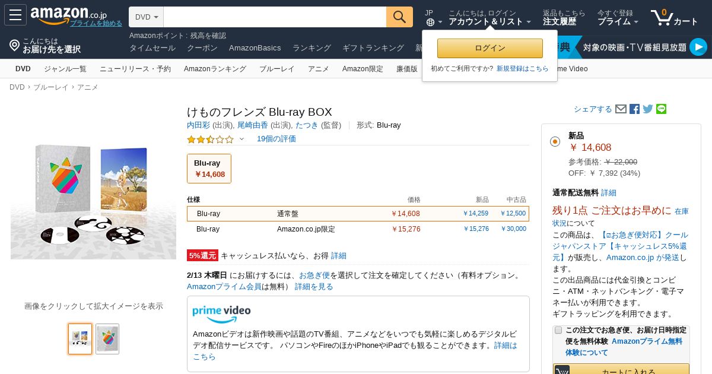Share on Facebook icon
Viewport: 712px width, 374px height.
pyautogui.click(x=634, y=109)
